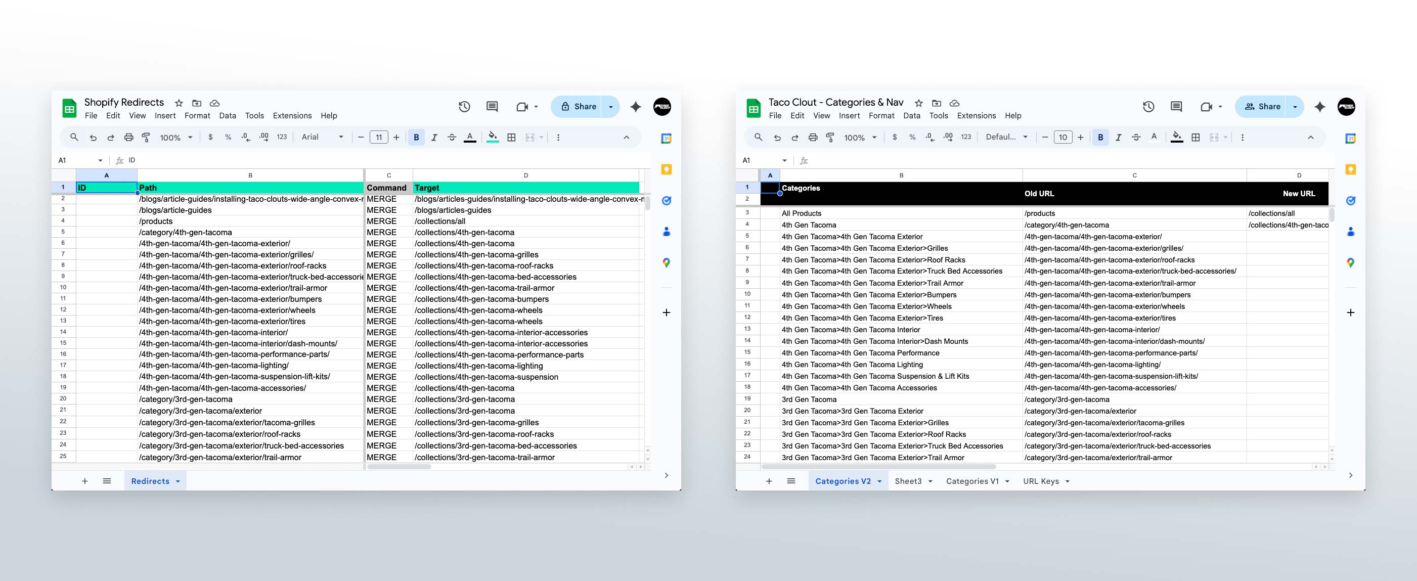
Task: Open version history in Shopify Redirects
Action: click(x=464, y=107)
